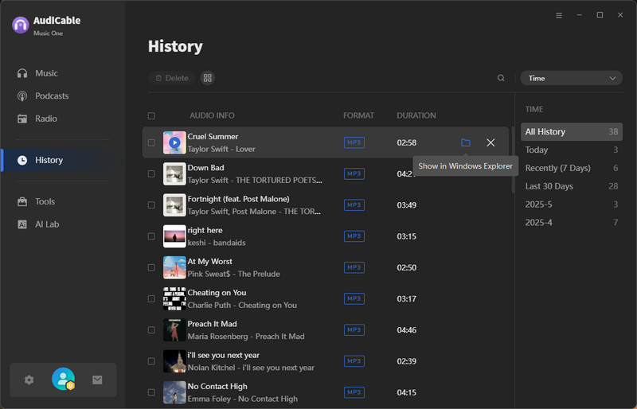The image size is (637, 409).
Task: Click MP3 badge on No Contact High row
Action: [354, 392]
